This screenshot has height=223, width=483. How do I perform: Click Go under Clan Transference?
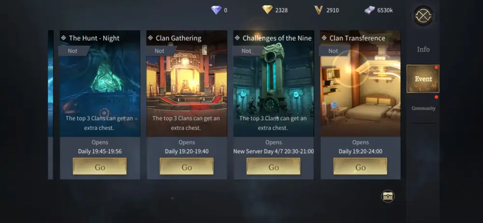(360, 167)
